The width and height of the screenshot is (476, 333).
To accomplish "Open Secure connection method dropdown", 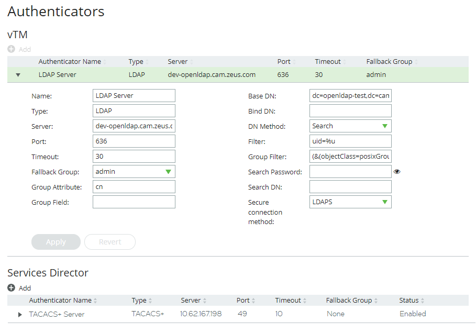I will pyautogui.click(x=350, y=202).
